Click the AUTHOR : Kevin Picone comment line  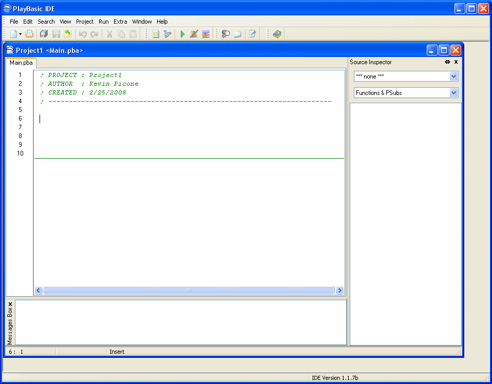coord(89,84)
